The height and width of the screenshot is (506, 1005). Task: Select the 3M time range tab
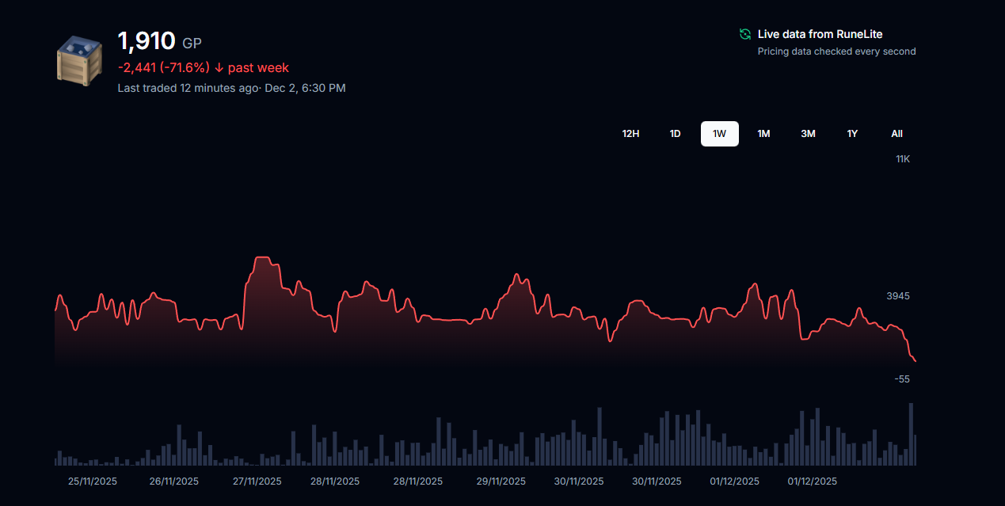tap(808, 134)
